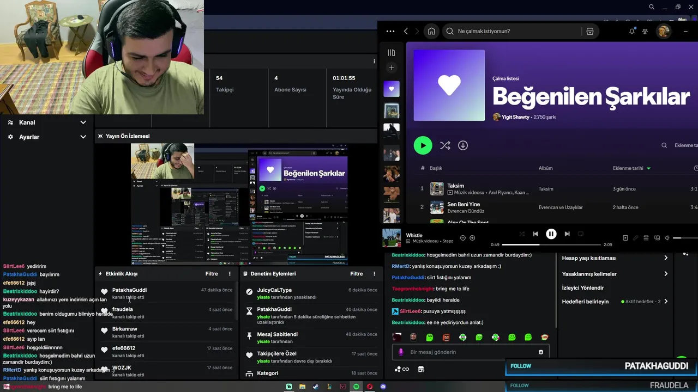Click PatakhaGuddi entry in Etkinlik Akışı
Screen dimensions: 698x392
point(166,293)
